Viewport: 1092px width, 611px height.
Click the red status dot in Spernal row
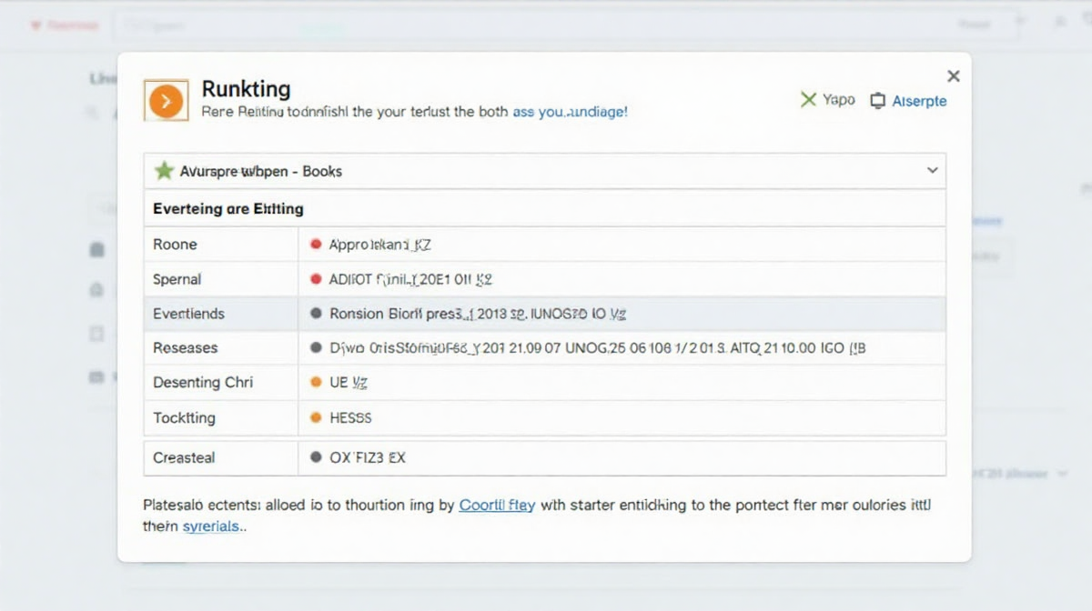[316, 279]
